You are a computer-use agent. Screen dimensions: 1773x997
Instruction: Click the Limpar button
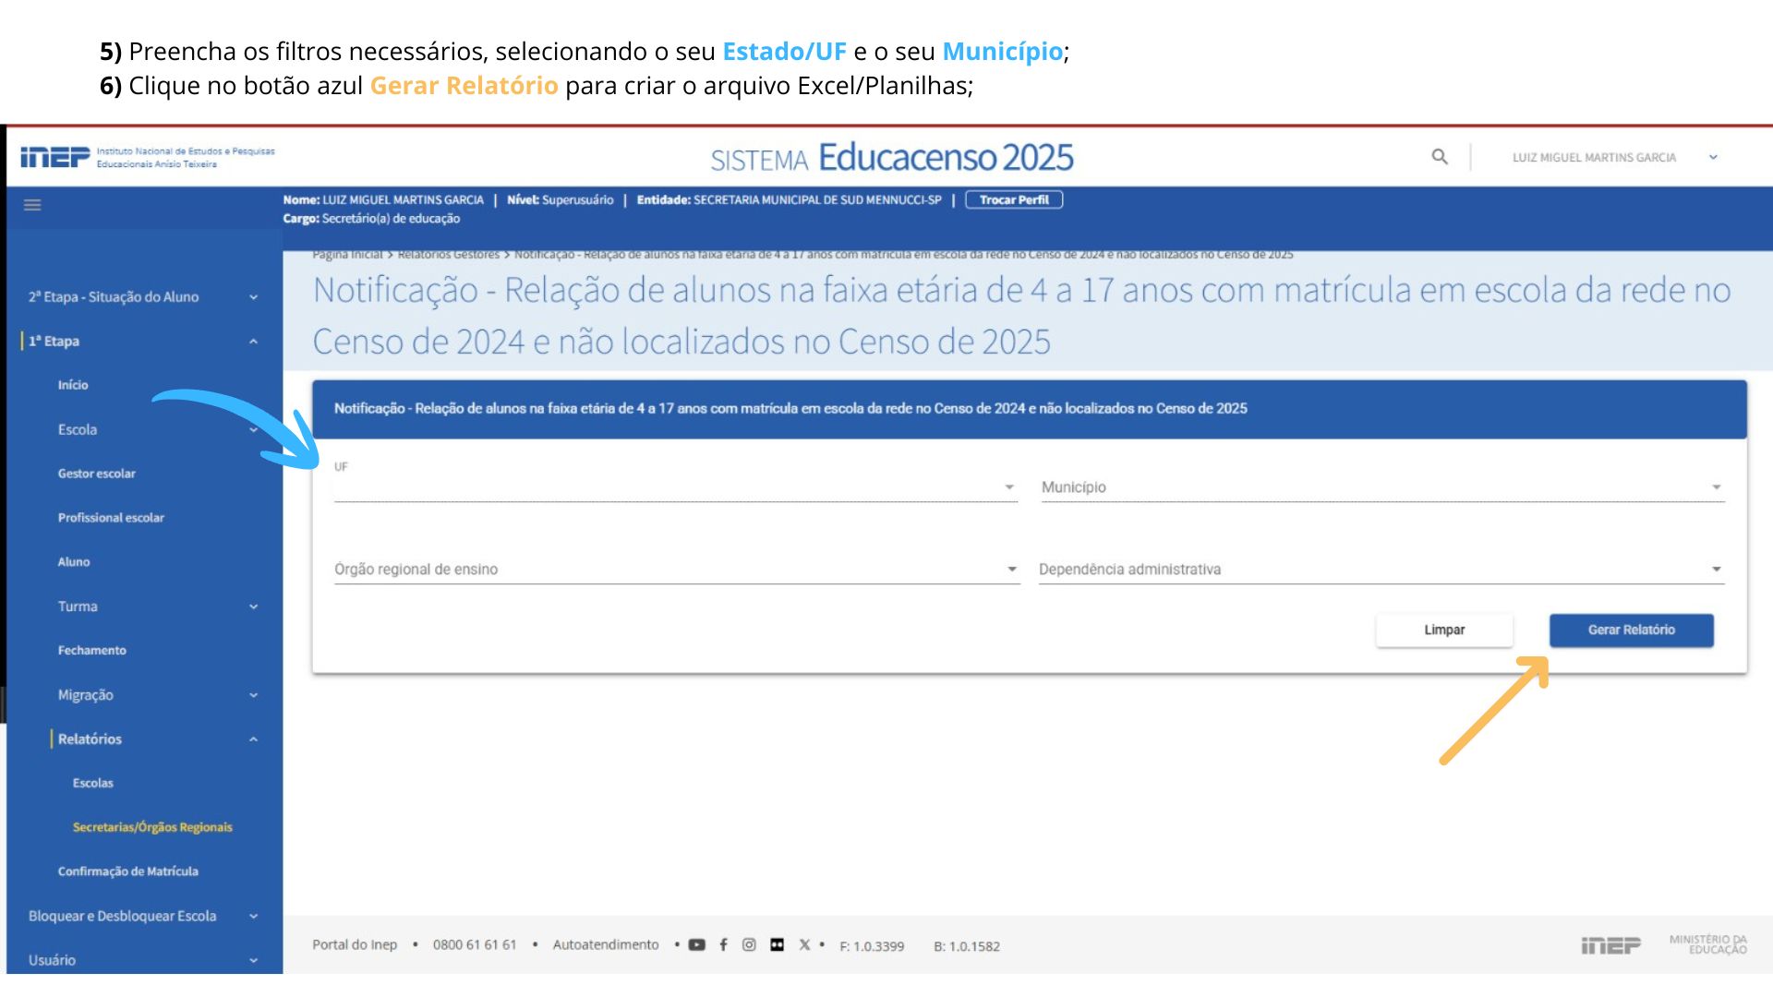(1444, 630)
